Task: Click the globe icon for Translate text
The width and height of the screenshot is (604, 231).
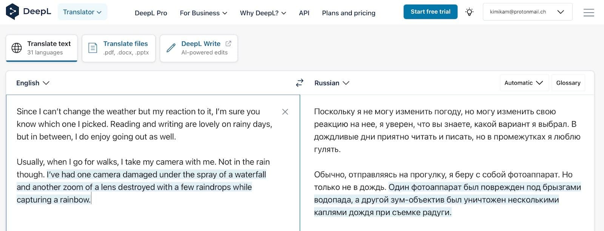Action: point(17,48)
